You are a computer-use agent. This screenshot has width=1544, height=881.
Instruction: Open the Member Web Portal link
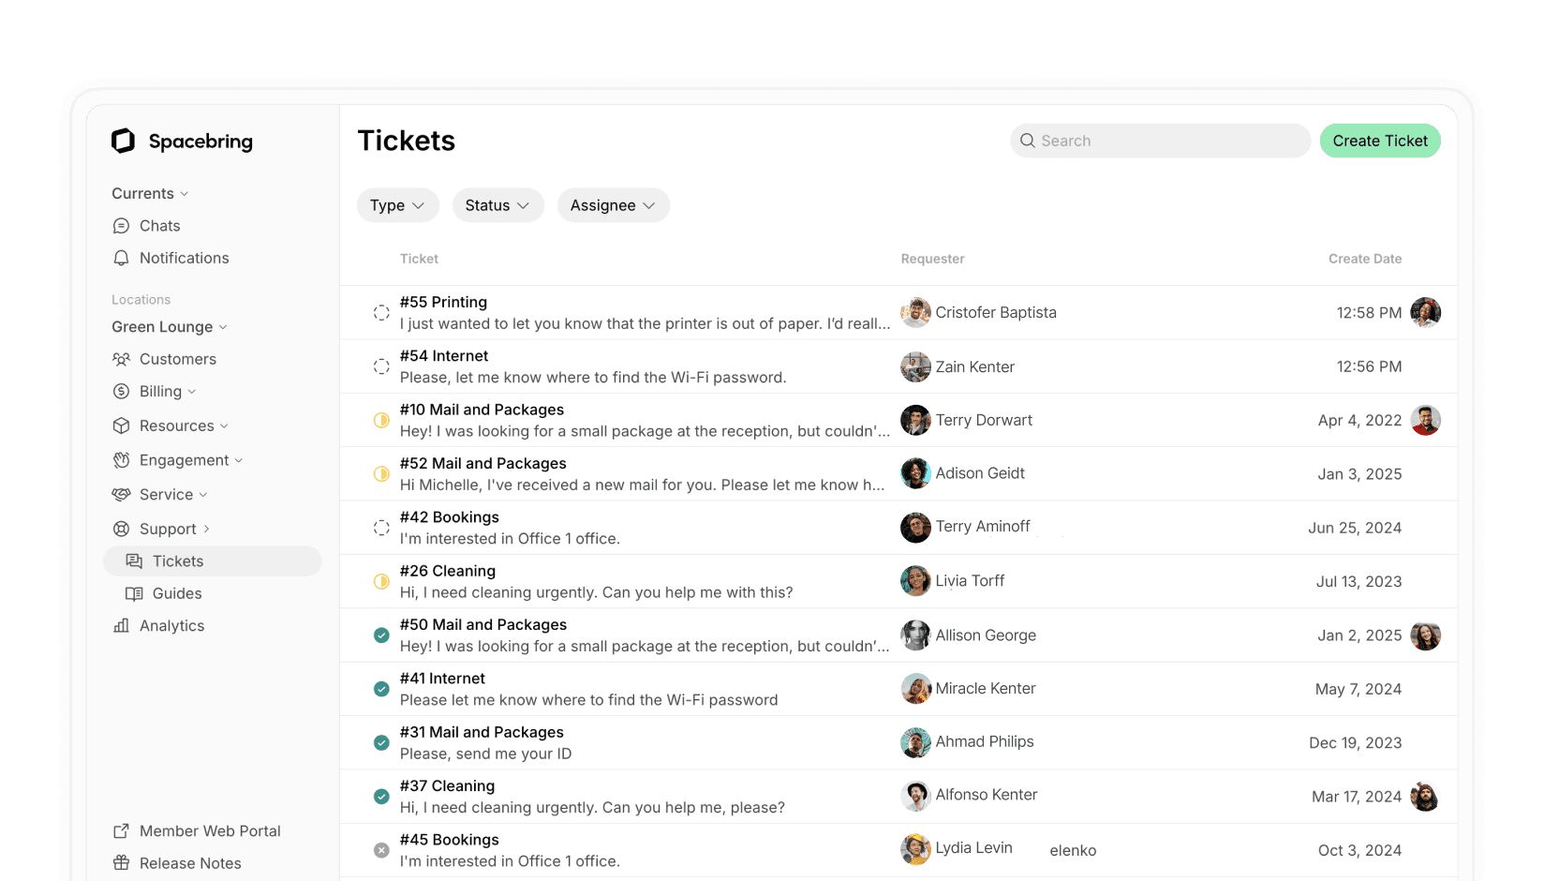coord(210,830)
